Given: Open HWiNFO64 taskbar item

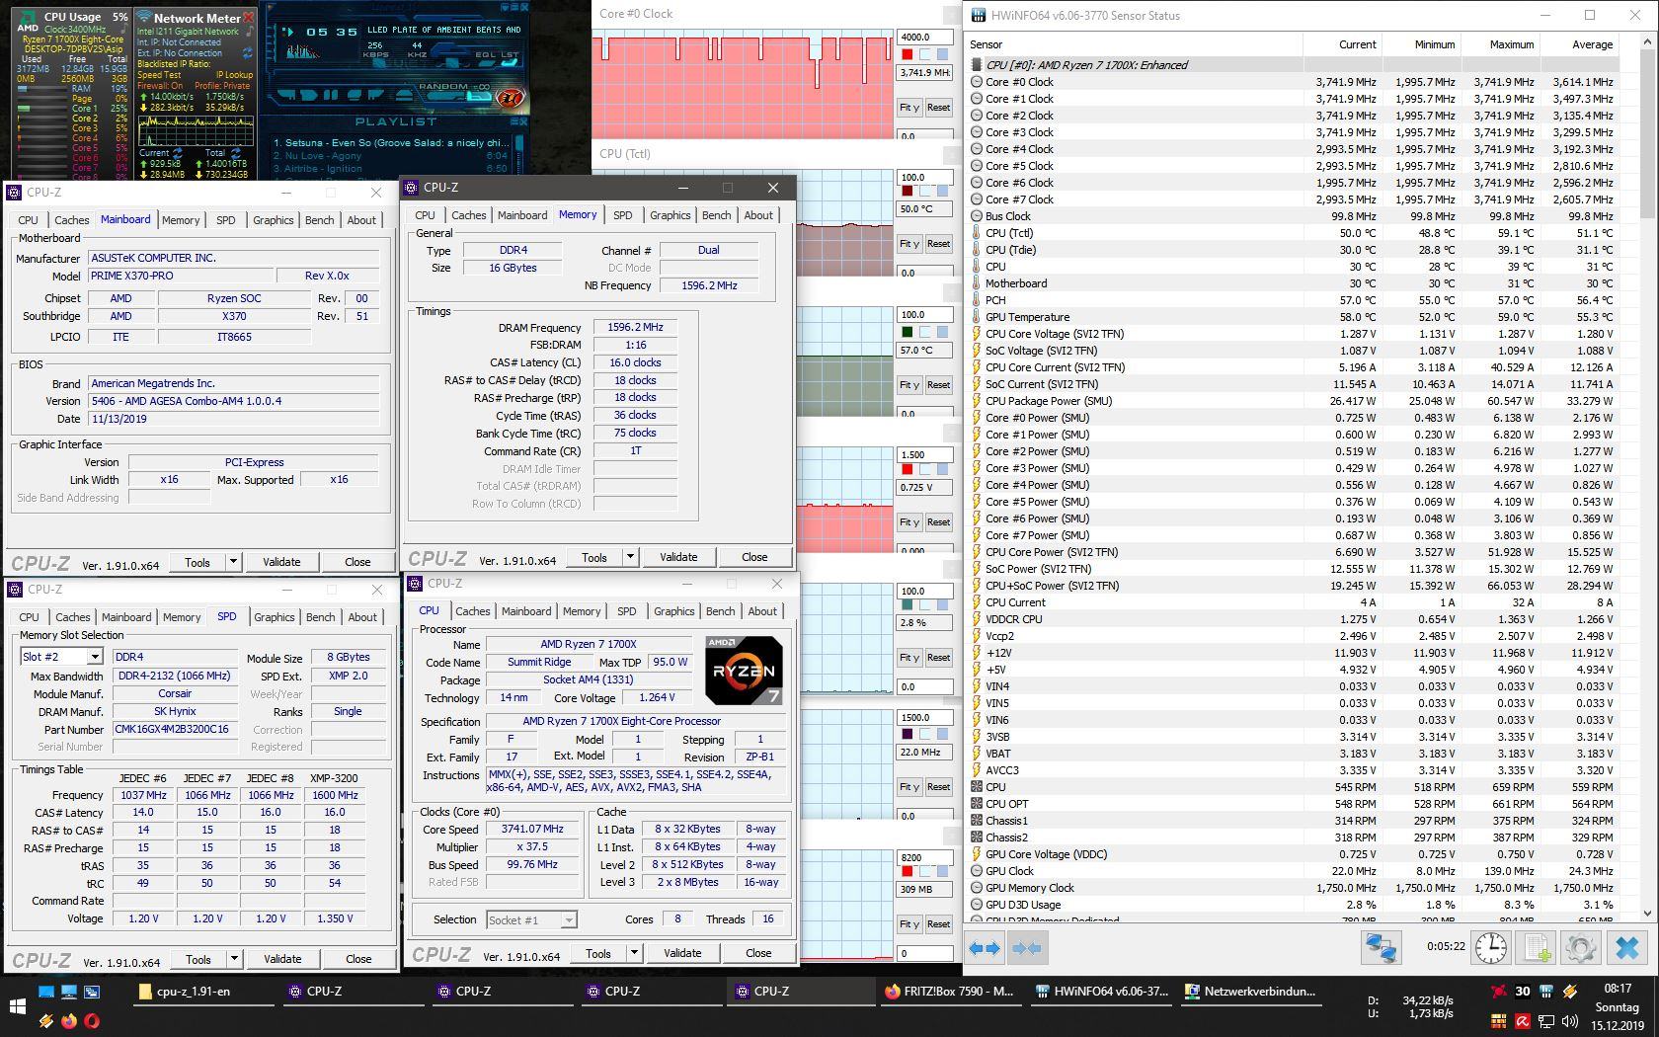Looking at the screenshot, I should point(1101,992).
